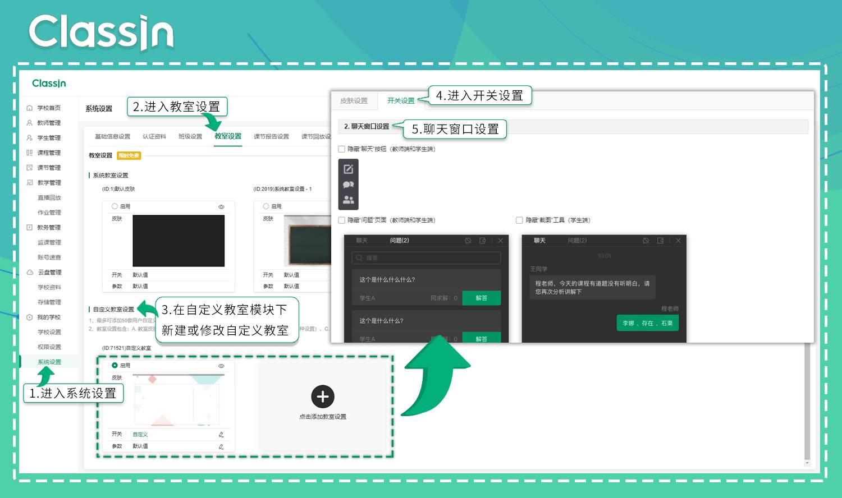The width and height of the screenshot is (842, 498).
Task: Click the pop-out icon in the chat preview
Action: [661, 241]
